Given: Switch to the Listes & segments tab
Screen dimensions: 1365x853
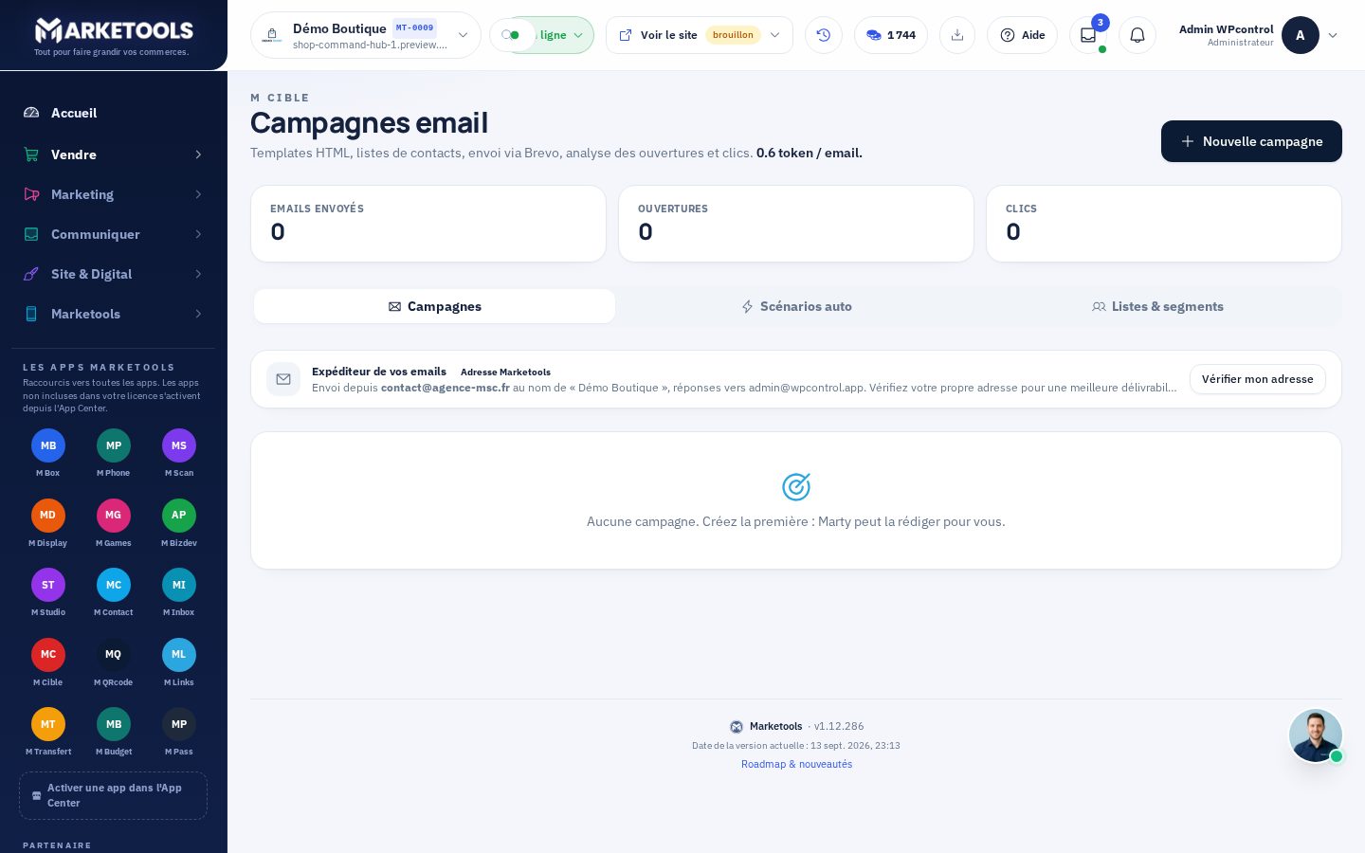Looking at the screenshot, I should (1157, 306).
